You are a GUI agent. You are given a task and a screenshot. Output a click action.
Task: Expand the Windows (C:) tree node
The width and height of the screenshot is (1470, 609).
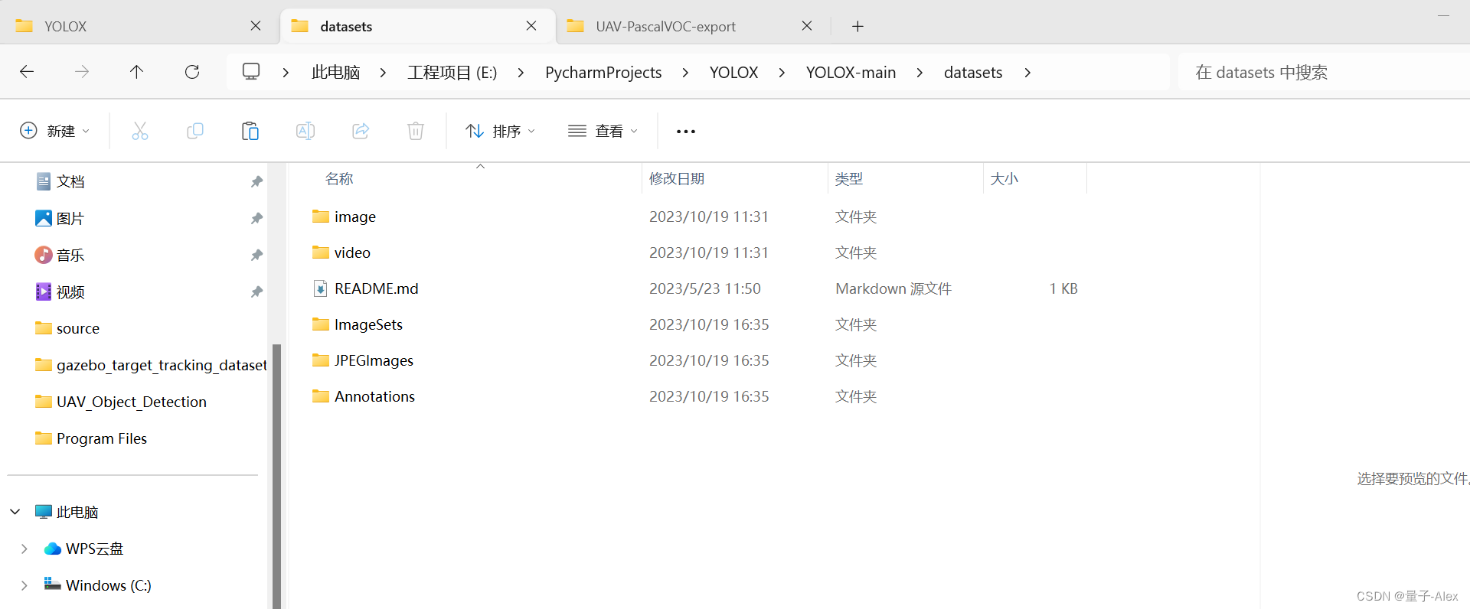point(24,585)
